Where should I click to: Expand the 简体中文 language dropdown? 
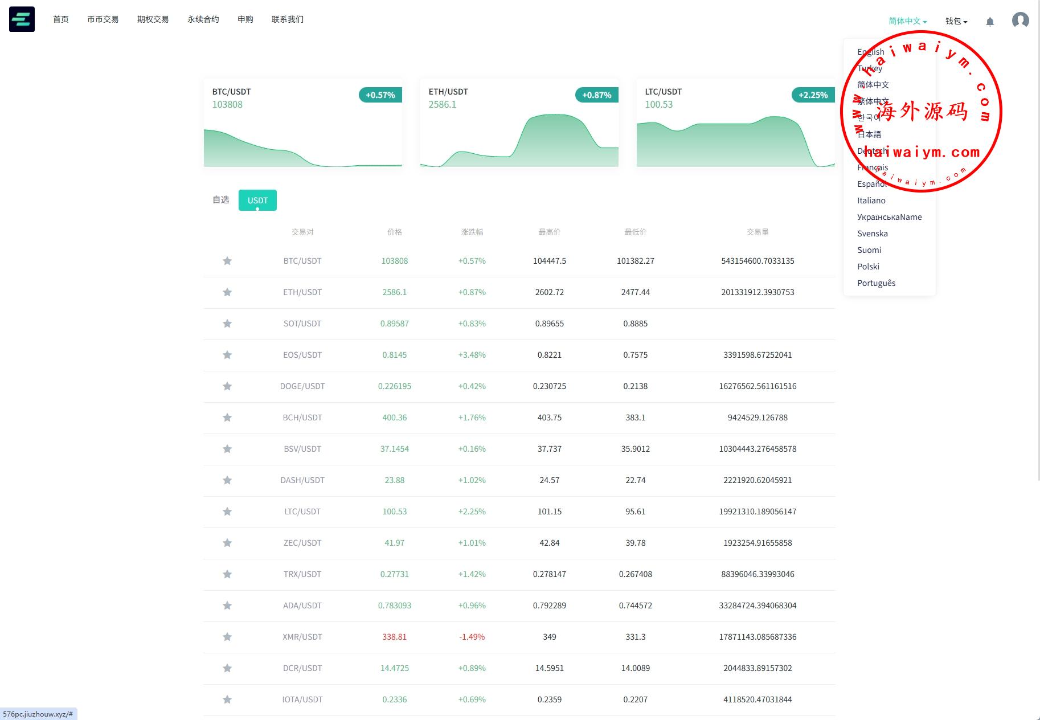[907, 21]
